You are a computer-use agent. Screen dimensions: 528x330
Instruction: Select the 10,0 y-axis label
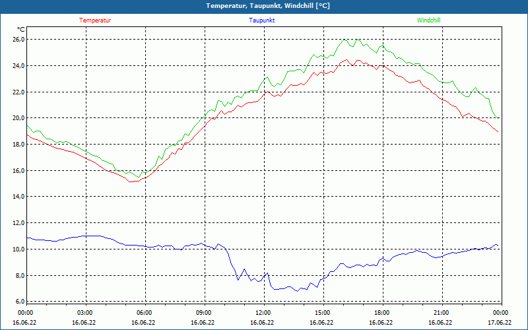(x=18, y=249)
